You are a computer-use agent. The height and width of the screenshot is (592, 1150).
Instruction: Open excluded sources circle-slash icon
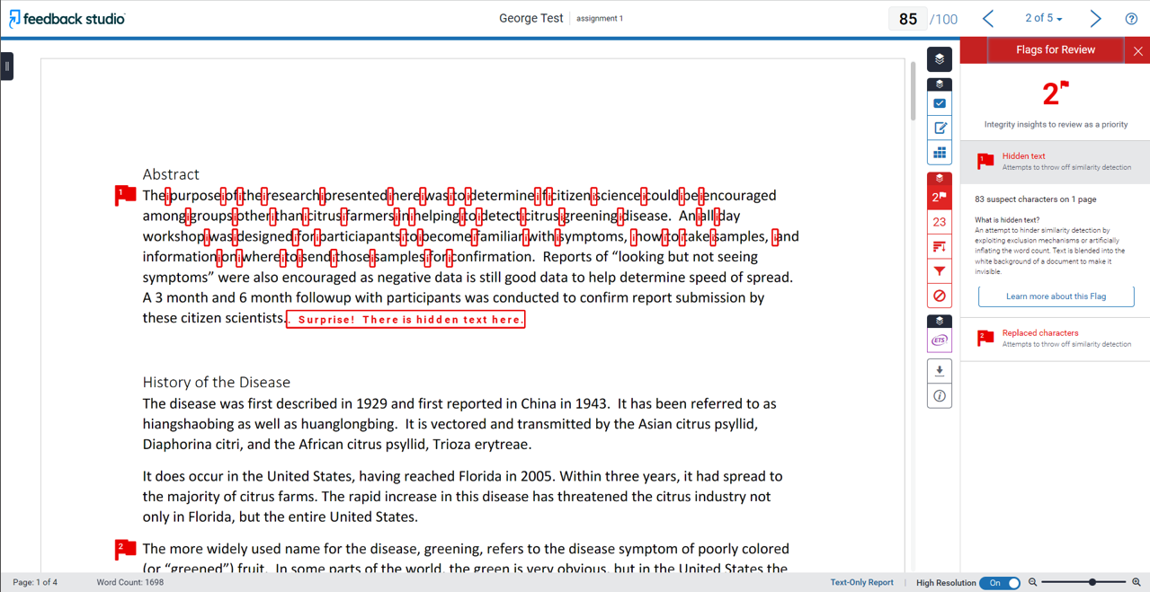coord(940,296)
